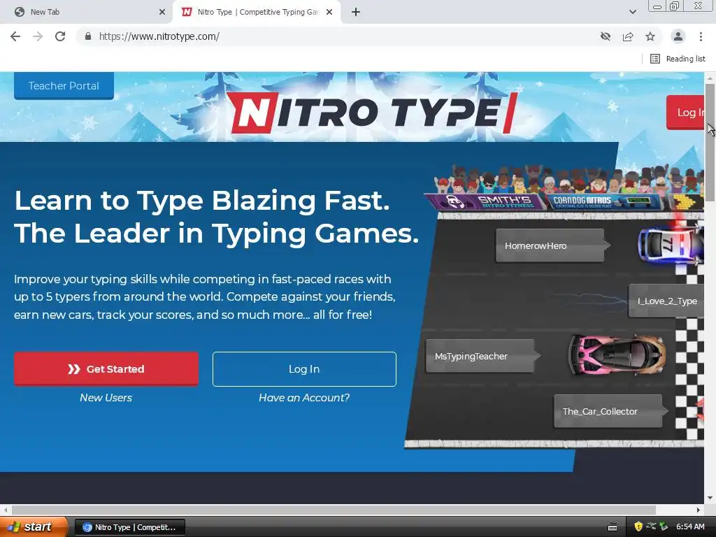Click the system tray clock 6:54 AM
The image size is (716, 537).
point(690,527)
